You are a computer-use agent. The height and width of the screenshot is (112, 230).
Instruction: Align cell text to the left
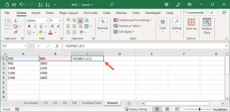(x=68, y=26)
